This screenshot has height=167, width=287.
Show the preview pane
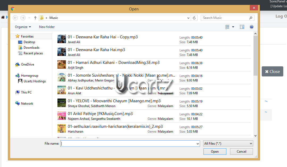point(242,27)
